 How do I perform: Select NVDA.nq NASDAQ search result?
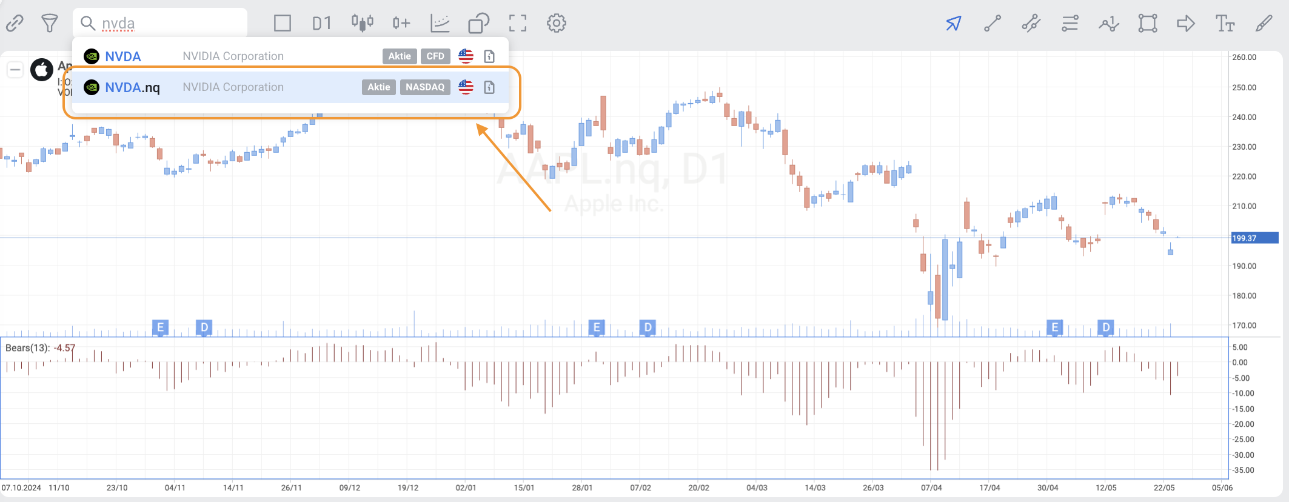click(290, 87)
